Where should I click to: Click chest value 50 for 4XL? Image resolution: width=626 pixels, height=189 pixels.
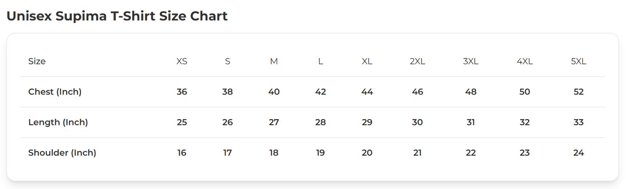(x=525, y=92)
